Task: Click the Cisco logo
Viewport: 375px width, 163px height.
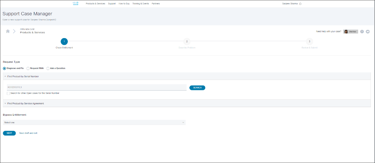Action: [75, 3]
